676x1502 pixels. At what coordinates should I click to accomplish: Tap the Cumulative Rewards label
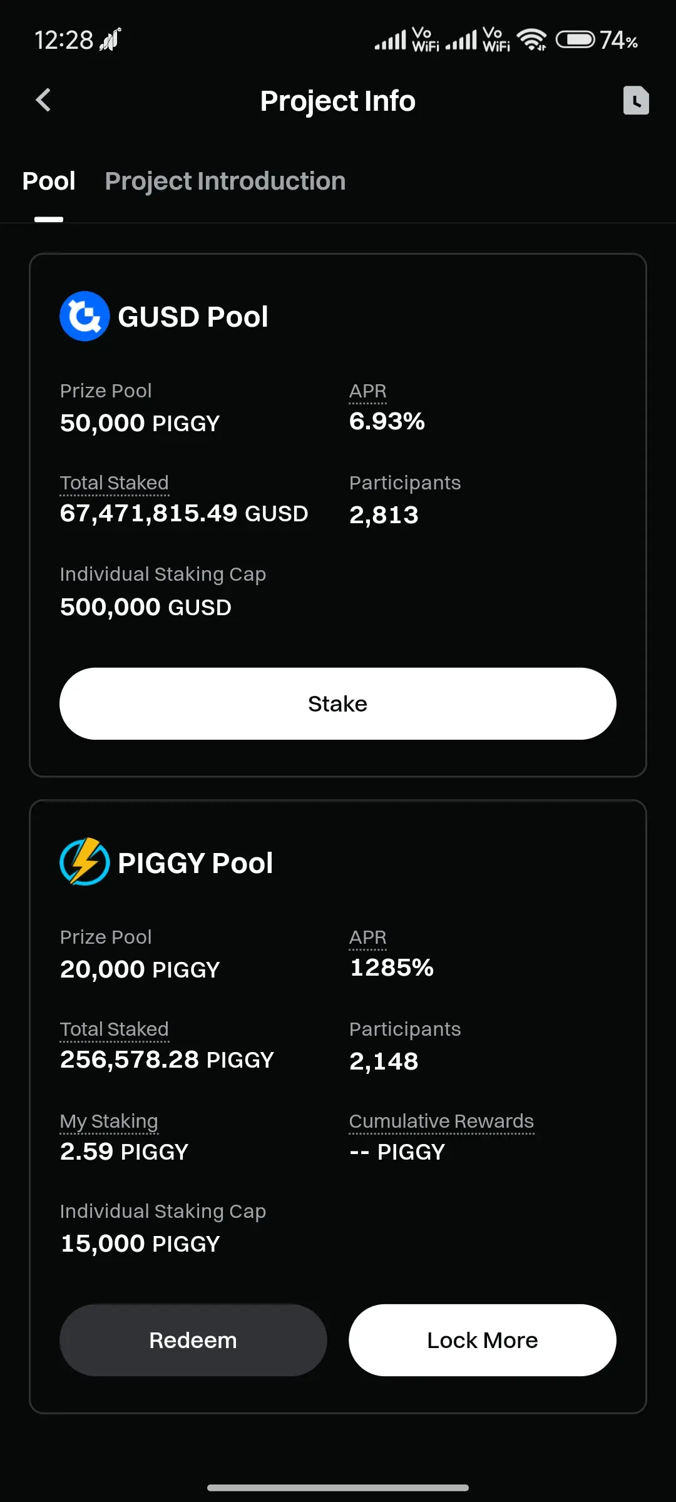tap(441, 1121)
